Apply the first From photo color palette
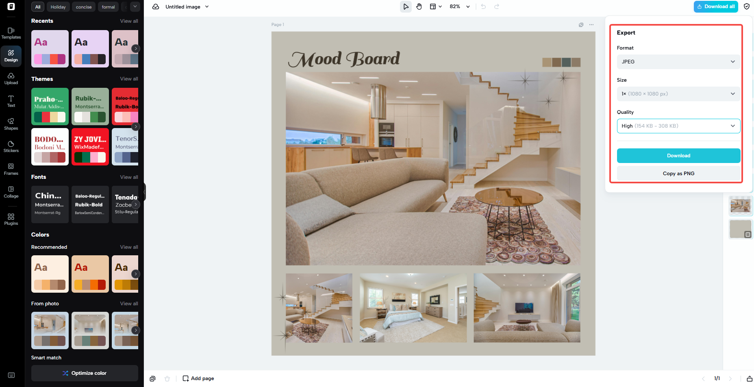The image size is (754, 387). [x=50, y=330]
